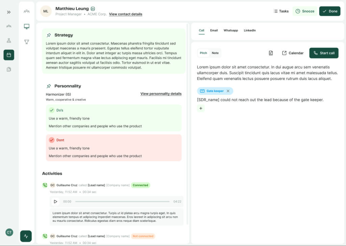Image resolution: width=346 pixels, height=246 pixels.
Task: Click the filter funnel icon
Action: 26,42
